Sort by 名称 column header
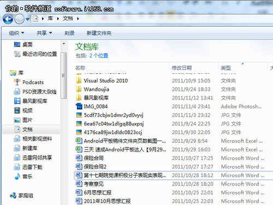This screenshot has height=205, width=273. [x=80, y=68]
